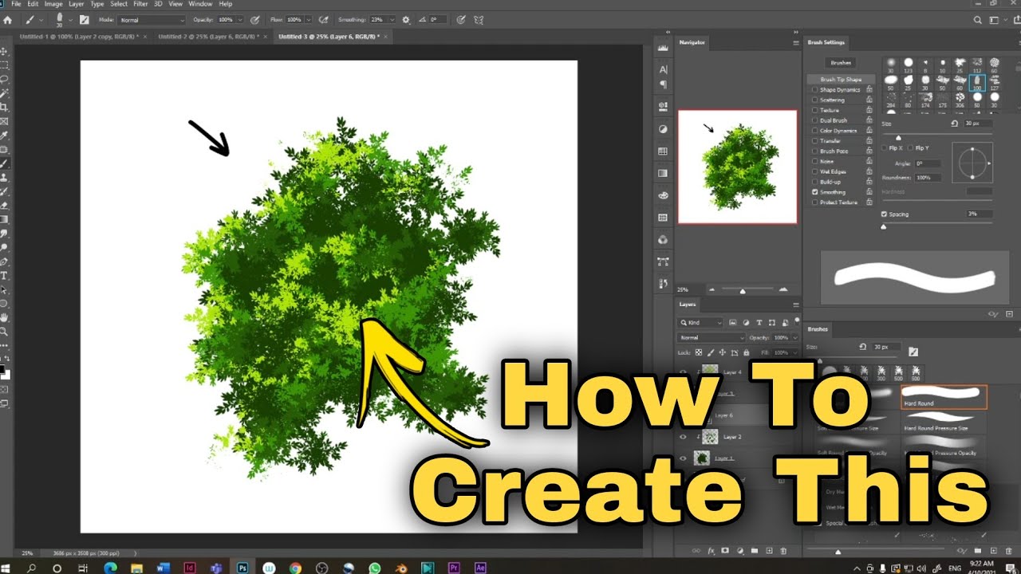This screenshot has height=574, width=1021.
Task: Open the brush preset picker arrow
Action: point(71,19)
